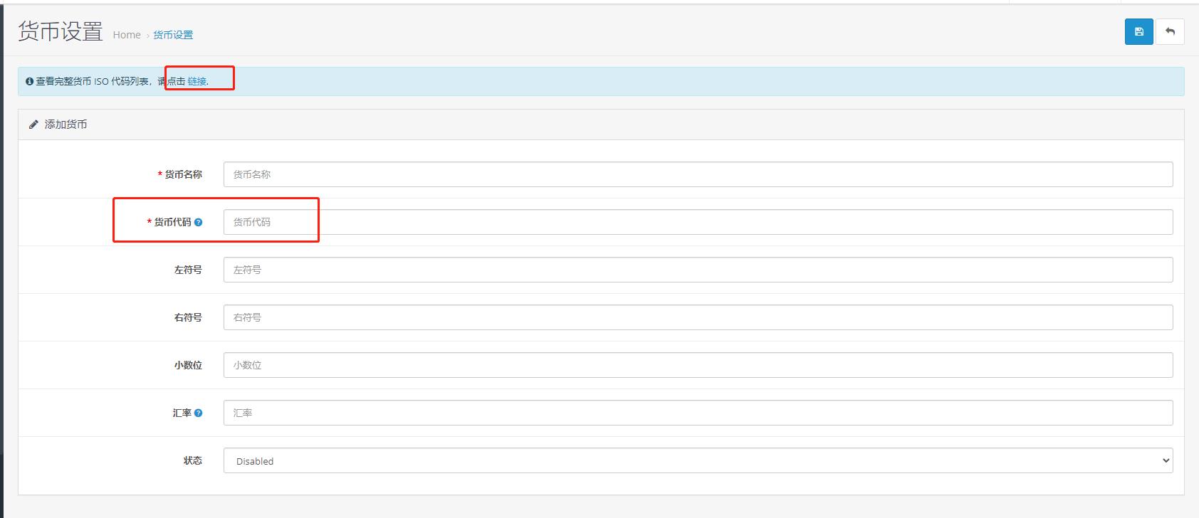The image size is (1199, 518).
Task: Click the 货币代码 help question icon
Action: click(199, 222)
